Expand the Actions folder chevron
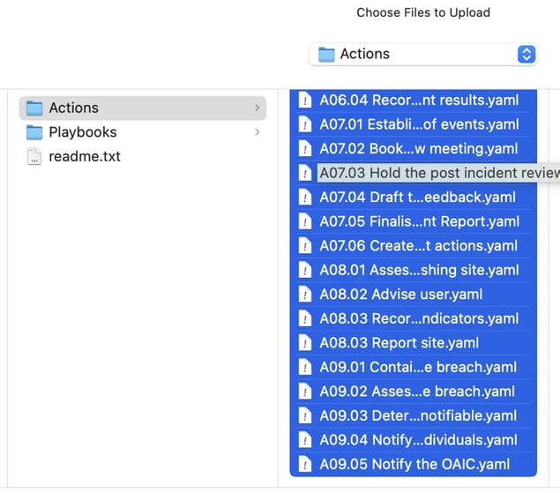This screenshot has width=560, height=493. (x=257, y=108)
